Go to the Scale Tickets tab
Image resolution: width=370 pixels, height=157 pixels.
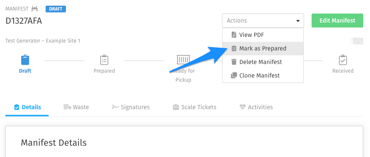coord(194,107)
